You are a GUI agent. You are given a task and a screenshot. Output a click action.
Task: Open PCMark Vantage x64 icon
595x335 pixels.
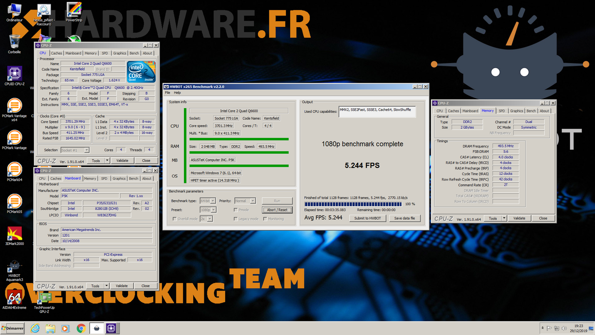[14, 109]
